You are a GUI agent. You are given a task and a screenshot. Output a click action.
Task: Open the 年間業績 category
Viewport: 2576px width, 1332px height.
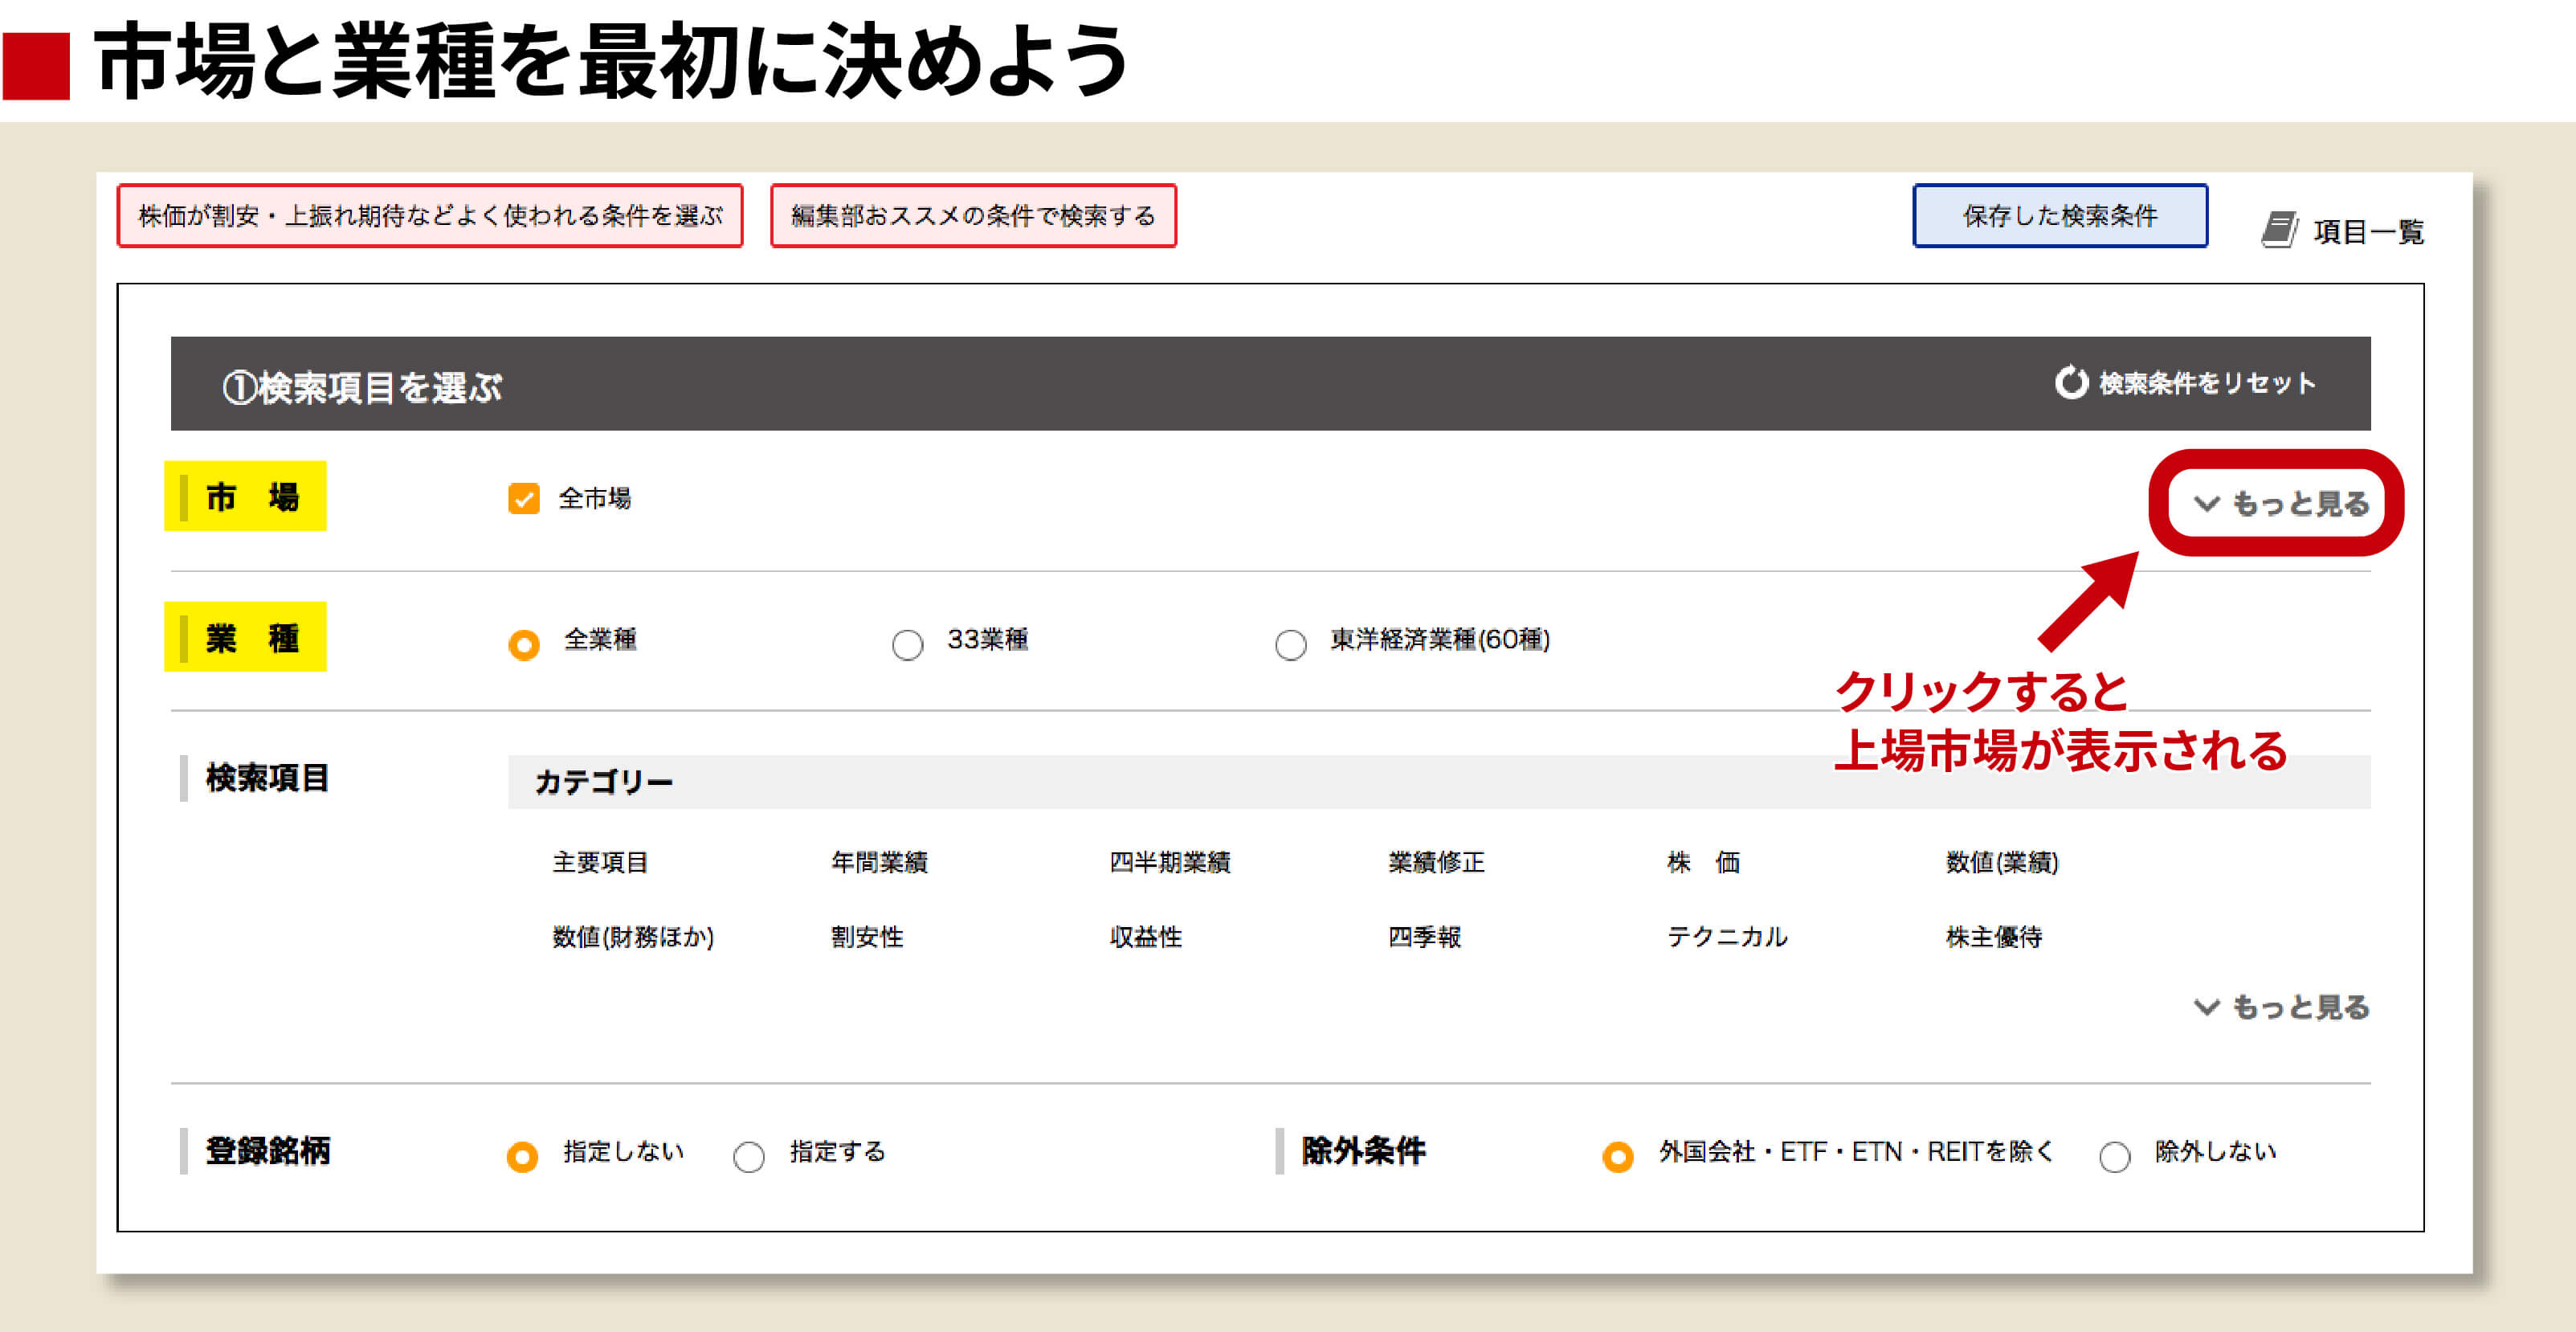(x=879, y=862)
